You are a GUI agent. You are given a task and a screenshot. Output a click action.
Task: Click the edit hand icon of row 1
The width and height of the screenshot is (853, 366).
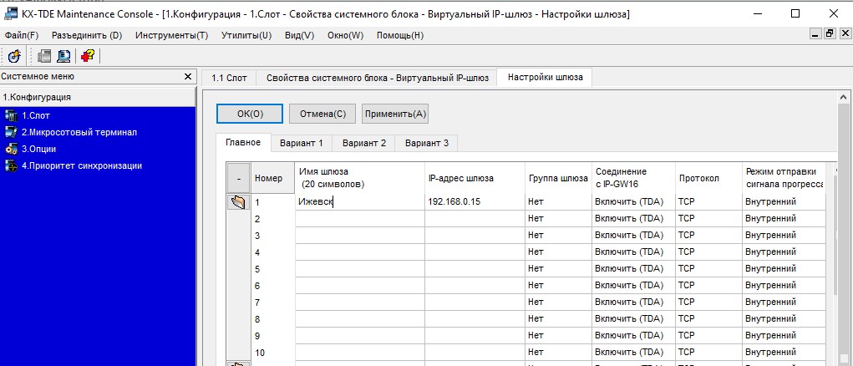pyautogui.click(x=238, y=202)
